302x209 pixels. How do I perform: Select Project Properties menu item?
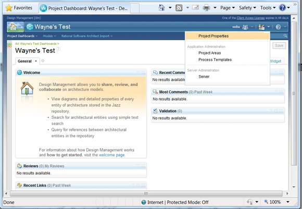tap(227, 36)
